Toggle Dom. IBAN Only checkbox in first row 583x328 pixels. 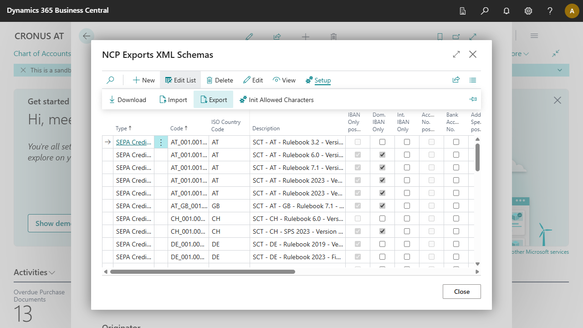382,142
